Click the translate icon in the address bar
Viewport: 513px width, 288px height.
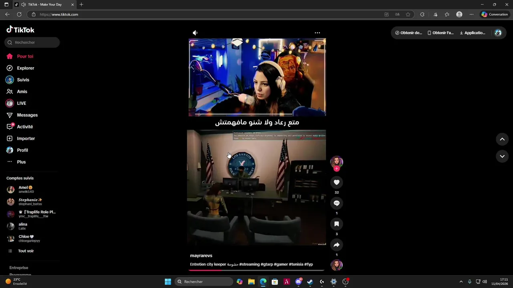pos(397,14)
